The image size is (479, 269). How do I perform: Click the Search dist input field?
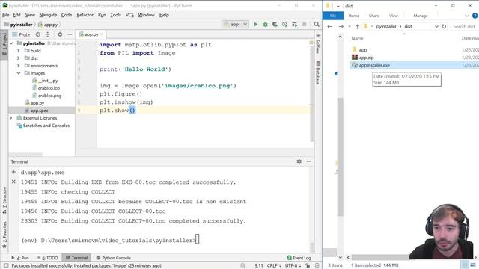coord(465,27)
